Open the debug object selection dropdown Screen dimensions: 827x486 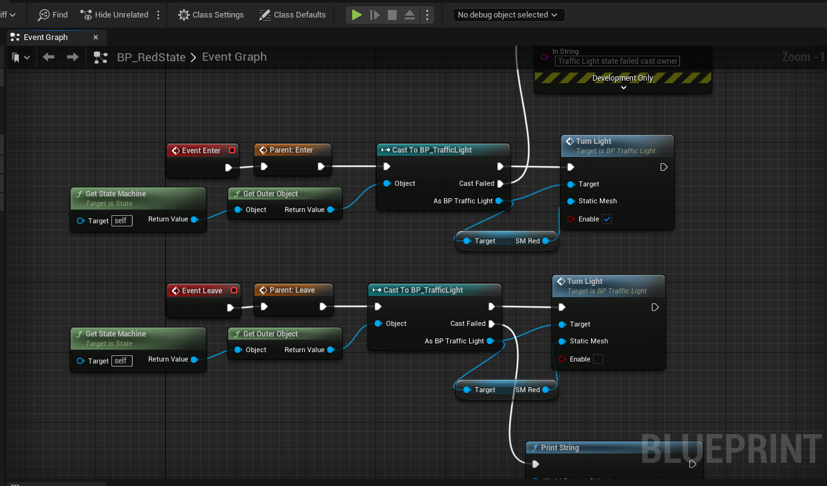point(509,14)
